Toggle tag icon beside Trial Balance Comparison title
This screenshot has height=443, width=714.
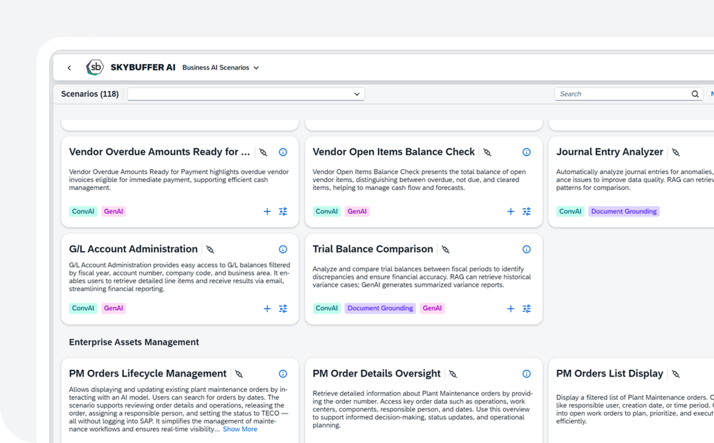point(446,249)
